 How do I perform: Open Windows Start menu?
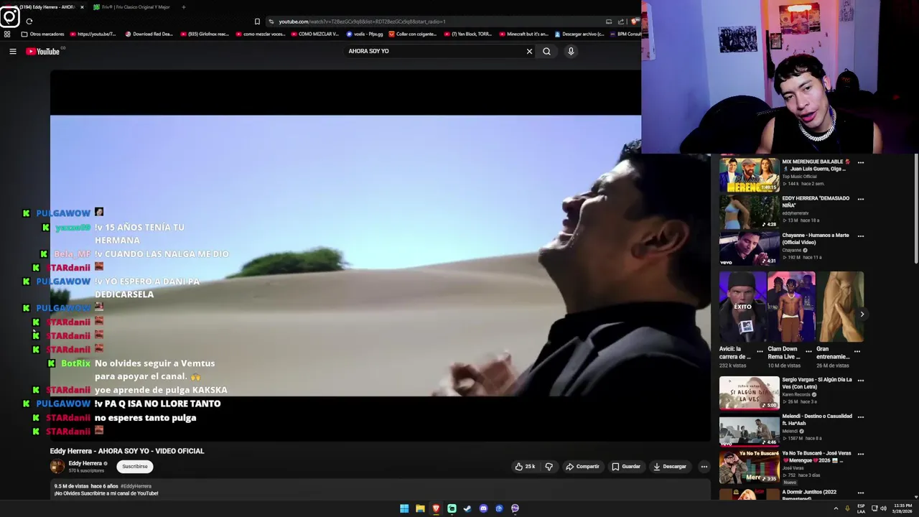pyautogui.click(x=404, y=508)
